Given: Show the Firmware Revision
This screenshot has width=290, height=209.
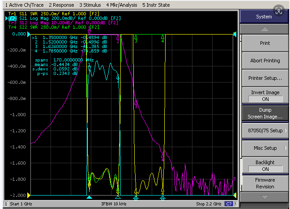Looking at the screenshot, I should [265, 183].
